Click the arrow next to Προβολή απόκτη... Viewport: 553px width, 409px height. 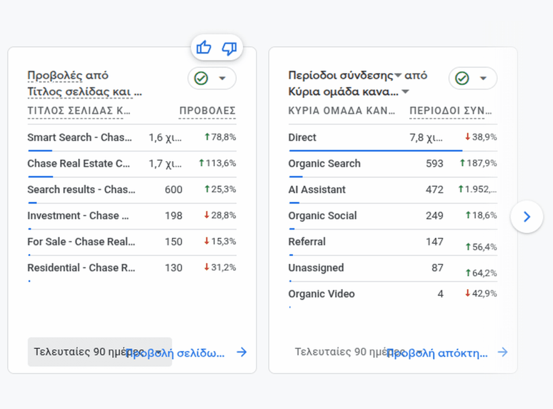click(503, 352)
